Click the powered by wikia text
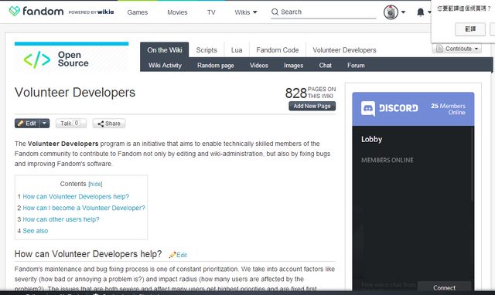The height and width of the screenshot is (295, 495). [91, 12]
